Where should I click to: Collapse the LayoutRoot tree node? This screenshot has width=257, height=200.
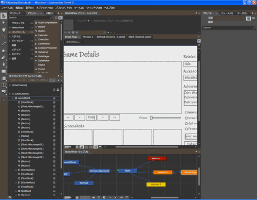pyautogui.click(x=13, y=98)
